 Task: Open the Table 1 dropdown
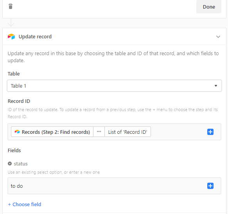114,86
